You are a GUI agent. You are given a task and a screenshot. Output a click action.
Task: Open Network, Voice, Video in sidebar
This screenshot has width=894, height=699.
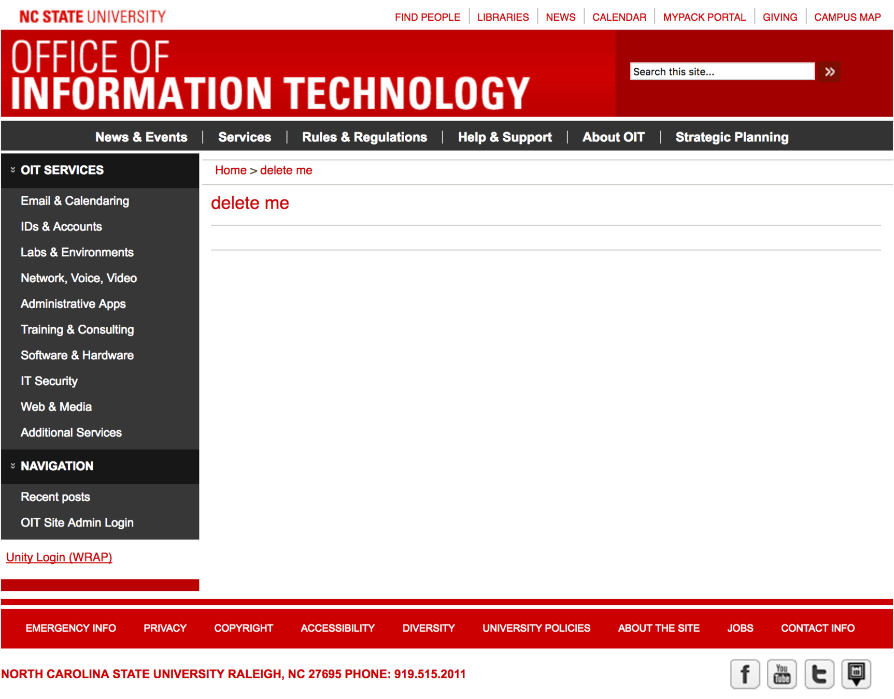tap(79, 278)
